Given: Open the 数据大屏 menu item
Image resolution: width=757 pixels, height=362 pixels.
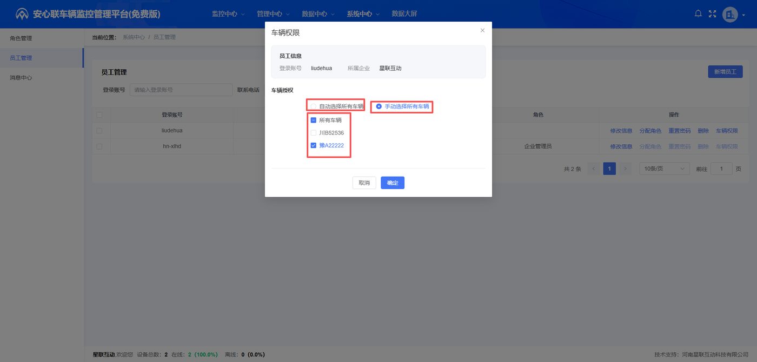Looking at the screenshot, I should (404, 14).
